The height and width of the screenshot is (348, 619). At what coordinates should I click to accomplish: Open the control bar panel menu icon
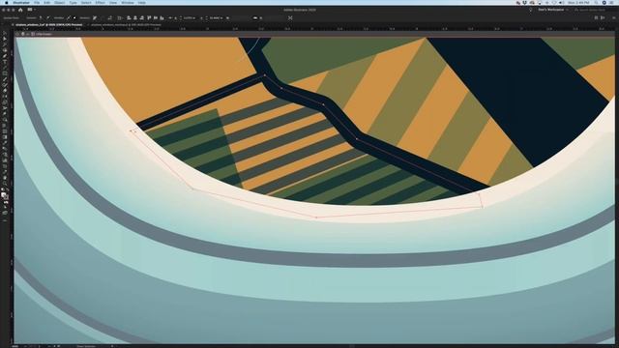(x=614, y=18)
